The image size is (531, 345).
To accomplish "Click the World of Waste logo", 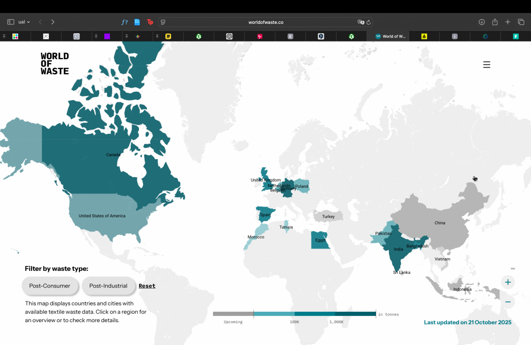I will click(x=55, y=64).
